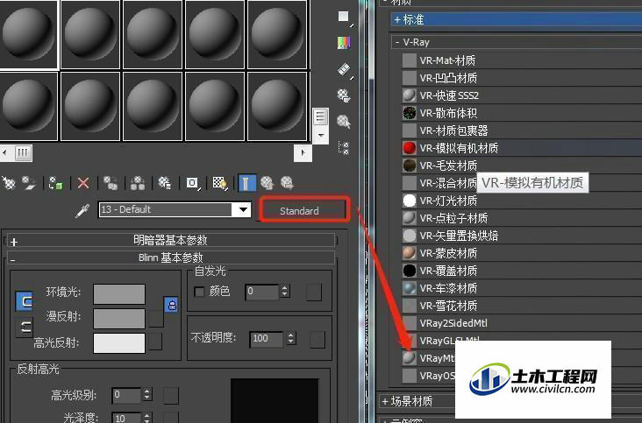This screenshot has width=642, height=423.
Task: Click the 漫反射 color swatch
Action: (119, 319)
